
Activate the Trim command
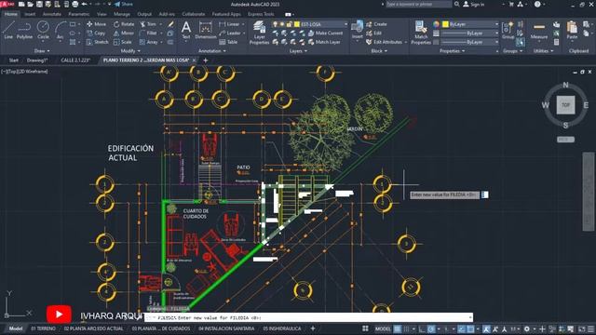(148, 24)
